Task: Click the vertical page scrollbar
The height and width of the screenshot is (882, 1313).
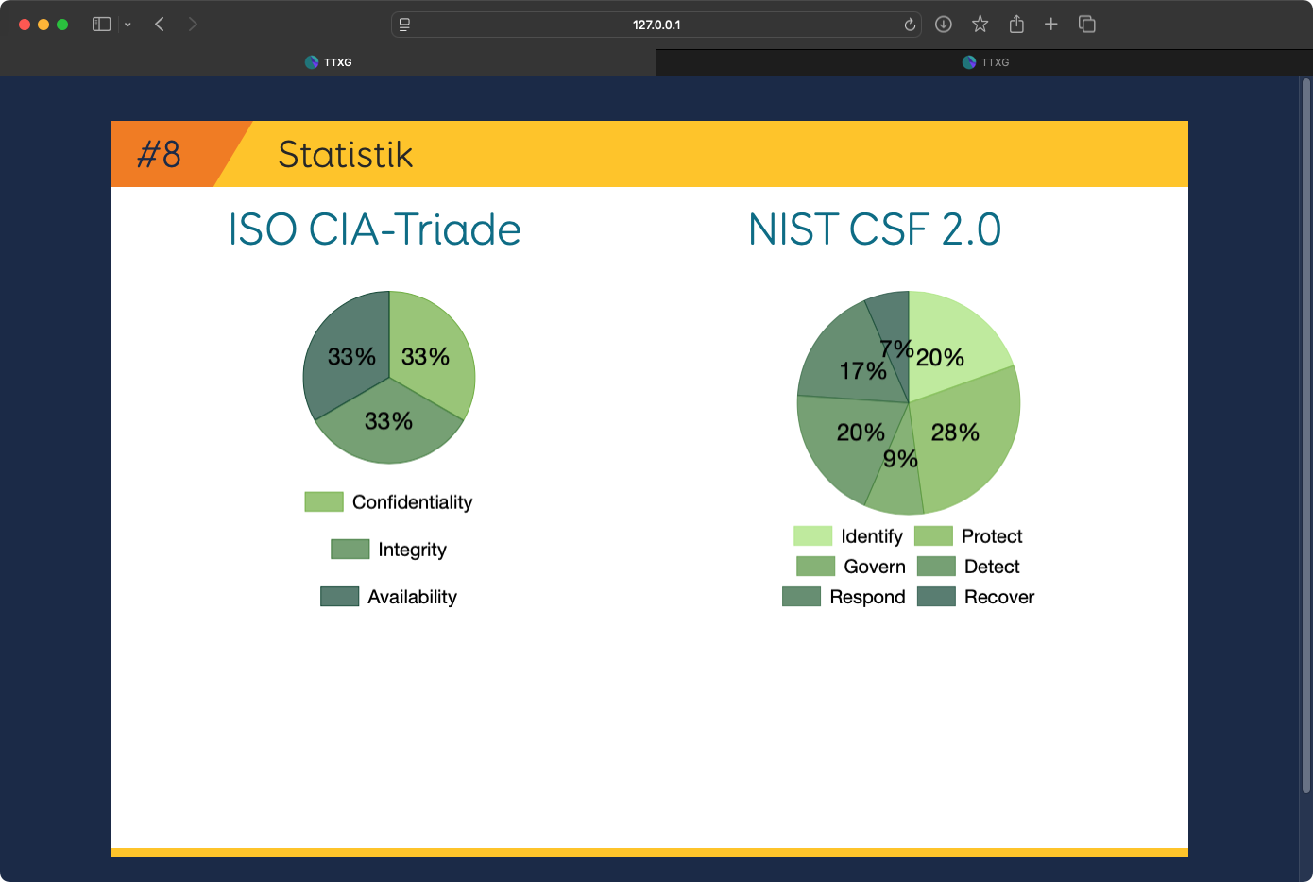Action: [x=1305, y=434]
